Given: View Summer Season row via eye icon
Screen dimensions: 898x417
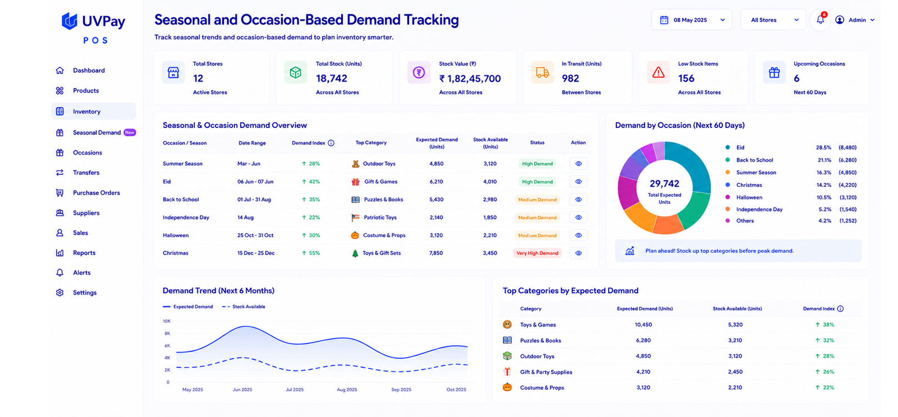Looking at the screenshot, I should click(x=578, y=163).
